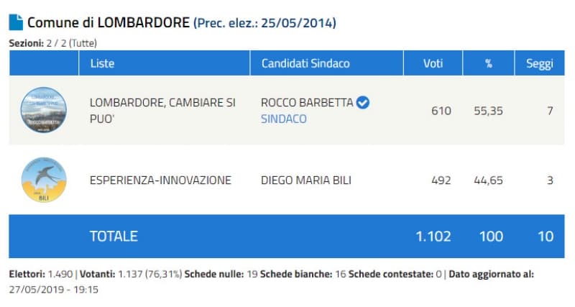Select candidate name ROCCO BARBETTA
The height and width of the screenshot is (307, 575).
tap(307, 103)
